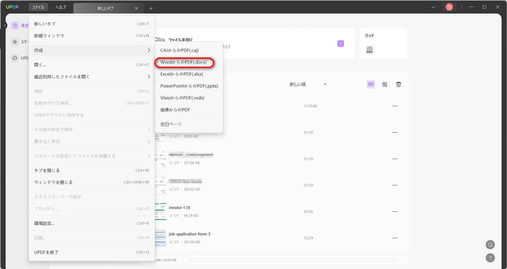507x269 pixels.
Task: Select 新しいタブ menu entry
Action: pyautogui.click(x=92, y=24)
